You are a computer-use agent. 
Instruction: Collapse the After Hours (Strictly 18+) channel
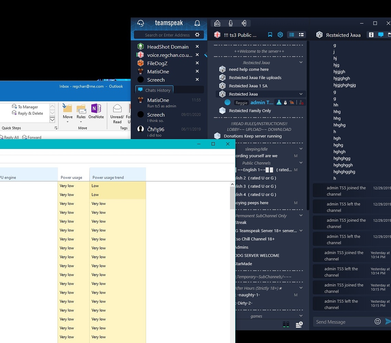pyautogui.click(x=301, y=288)
